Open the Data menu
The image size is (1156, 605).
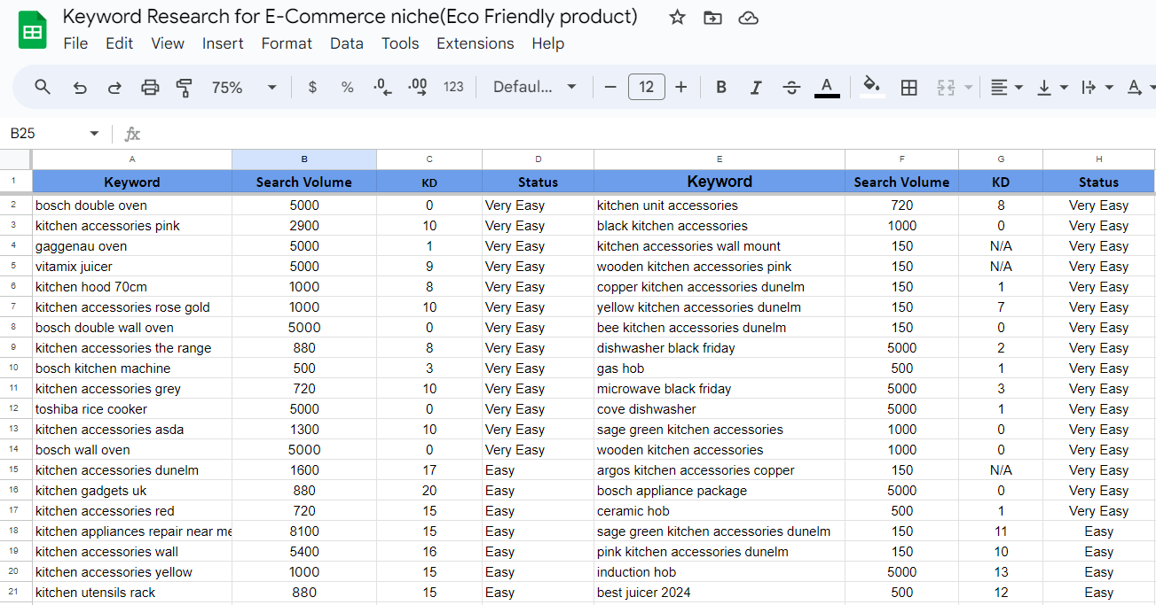(346, 43)
